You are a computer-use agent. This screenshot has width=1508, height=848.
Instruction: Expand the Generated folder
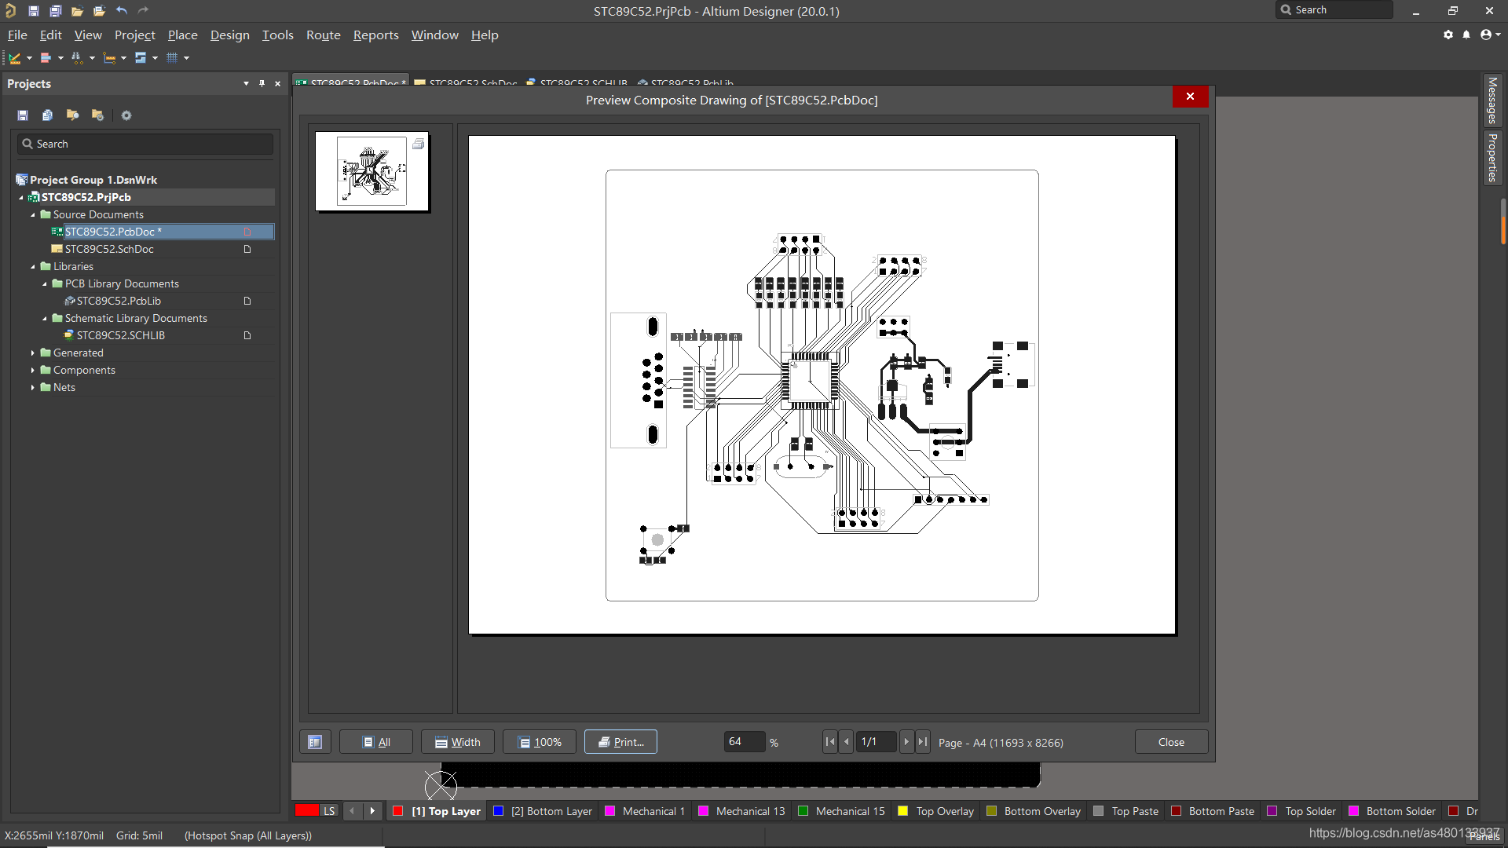[x=32, y=353]
